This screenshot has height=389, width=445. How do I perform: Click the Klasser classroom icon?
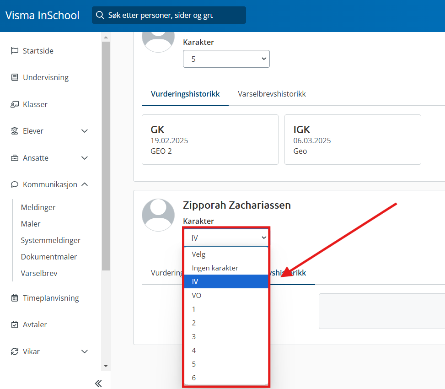point(15,104)
